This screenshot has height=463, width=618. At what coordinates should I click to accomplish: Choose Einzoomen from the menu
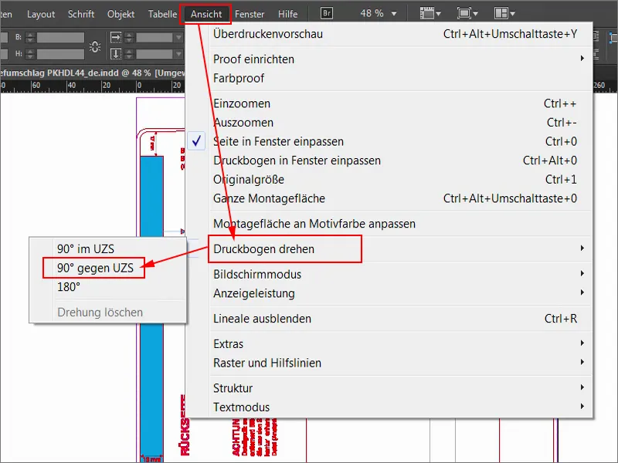pos(395,103)
